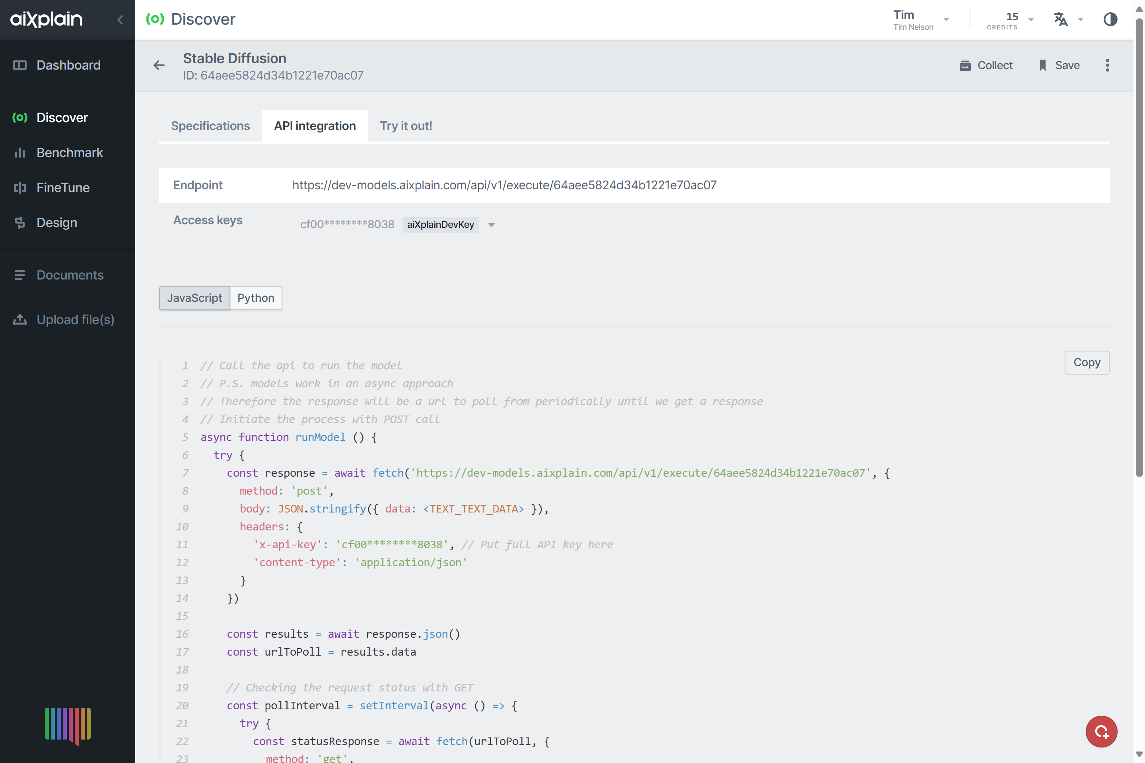This screenshot has height=763, width=1145.
Task: Open the three-dot more options menu
Action: [1108, 65]
